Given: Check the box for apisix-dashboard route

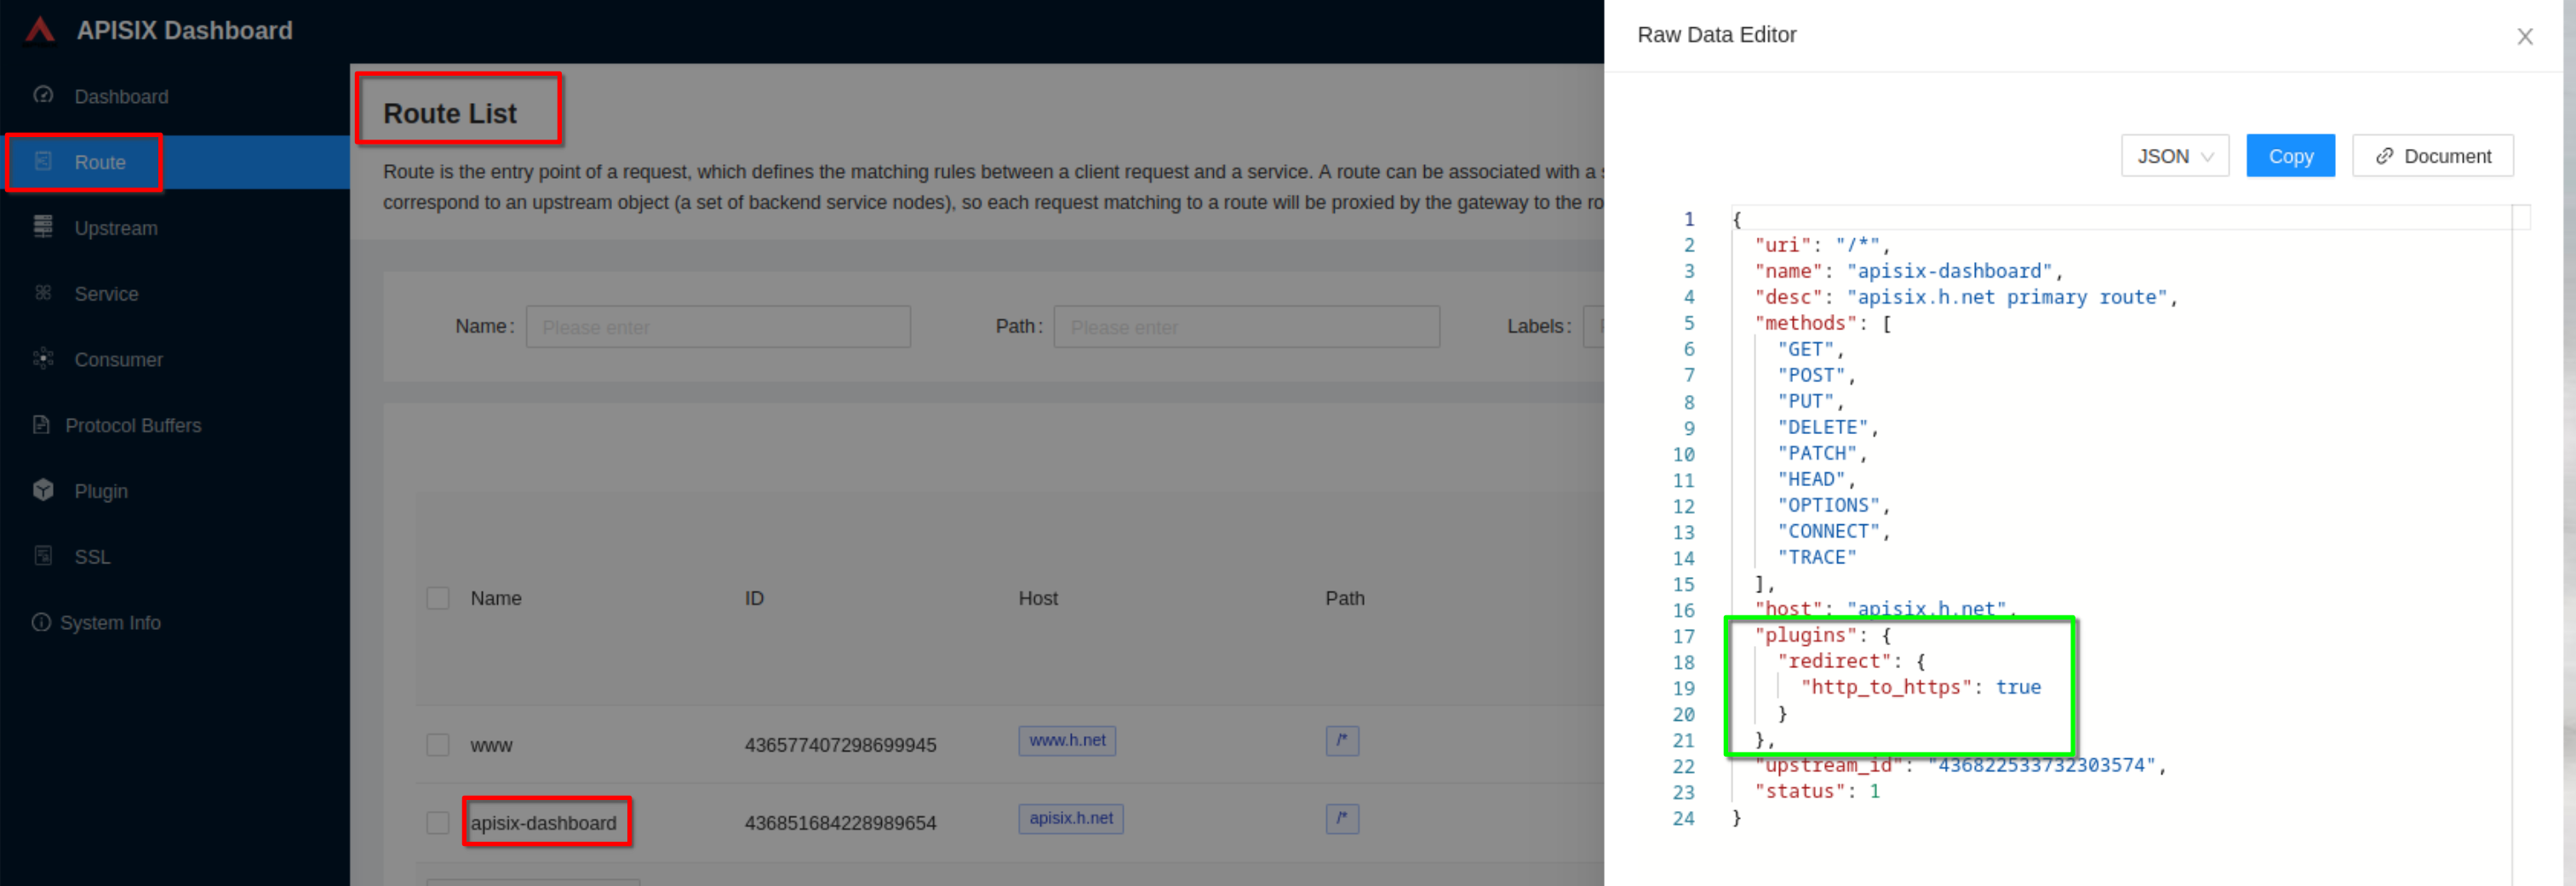Looking at the screenshot, I should [x=438, y=823].
